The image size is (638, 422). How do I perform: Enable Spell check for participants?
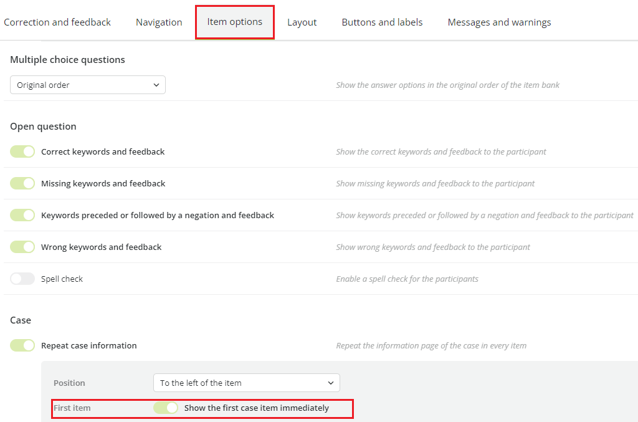22,279
